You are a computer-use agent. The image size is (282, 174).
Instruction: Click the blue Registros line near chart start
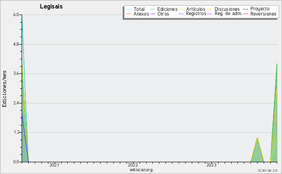pos(25,138)
